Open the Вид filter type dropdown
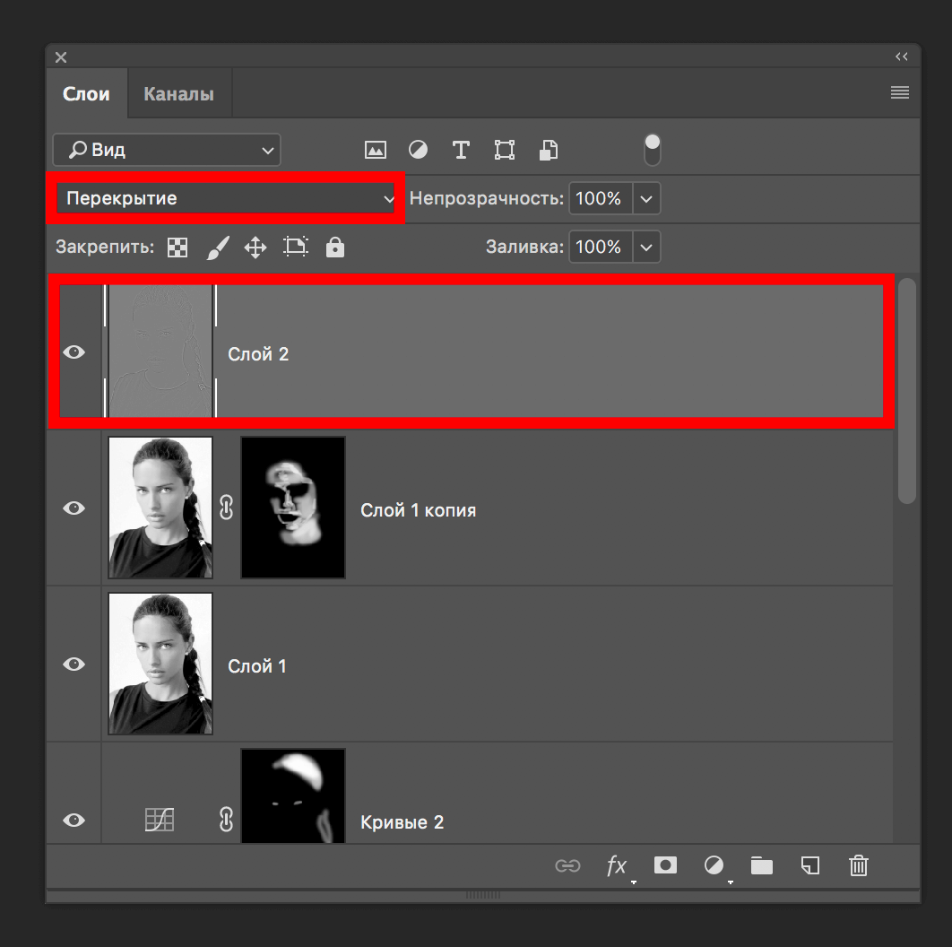 167,150
